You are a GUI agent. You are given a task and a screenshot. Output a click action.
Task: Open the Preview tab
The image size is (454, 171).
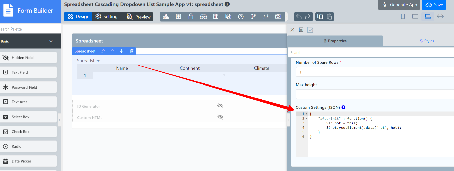click(138, 17)
